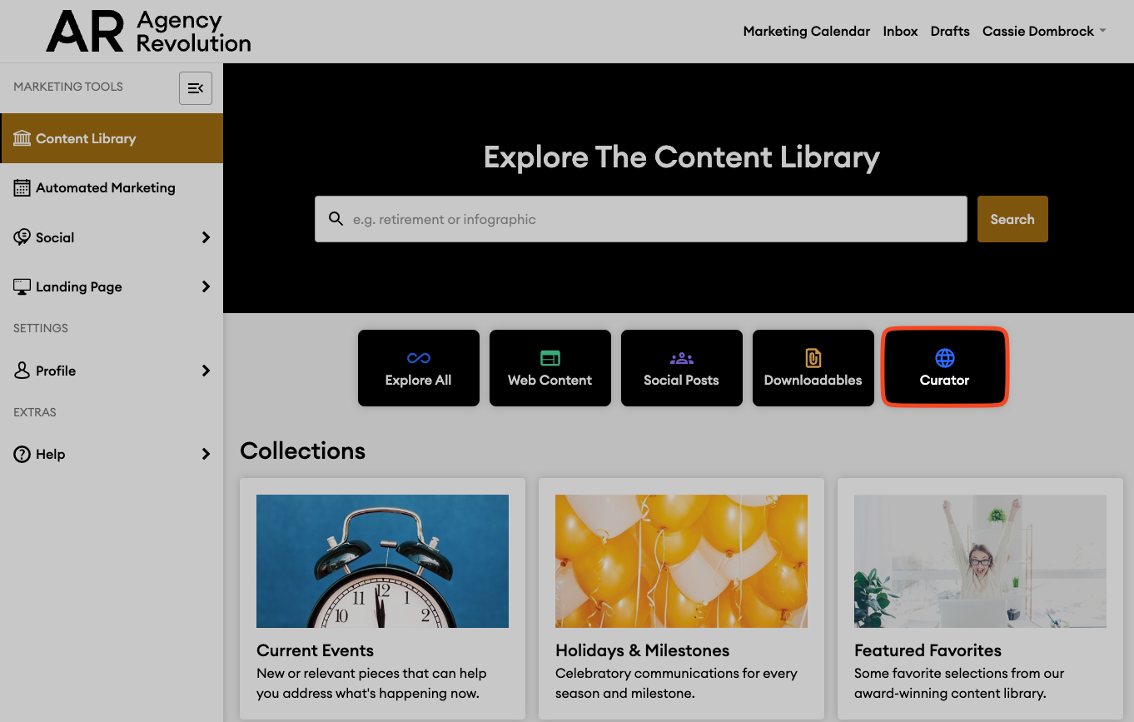Open the Marketing Calendar page
Screen dimensions: 1134x722
pos(807,32)
